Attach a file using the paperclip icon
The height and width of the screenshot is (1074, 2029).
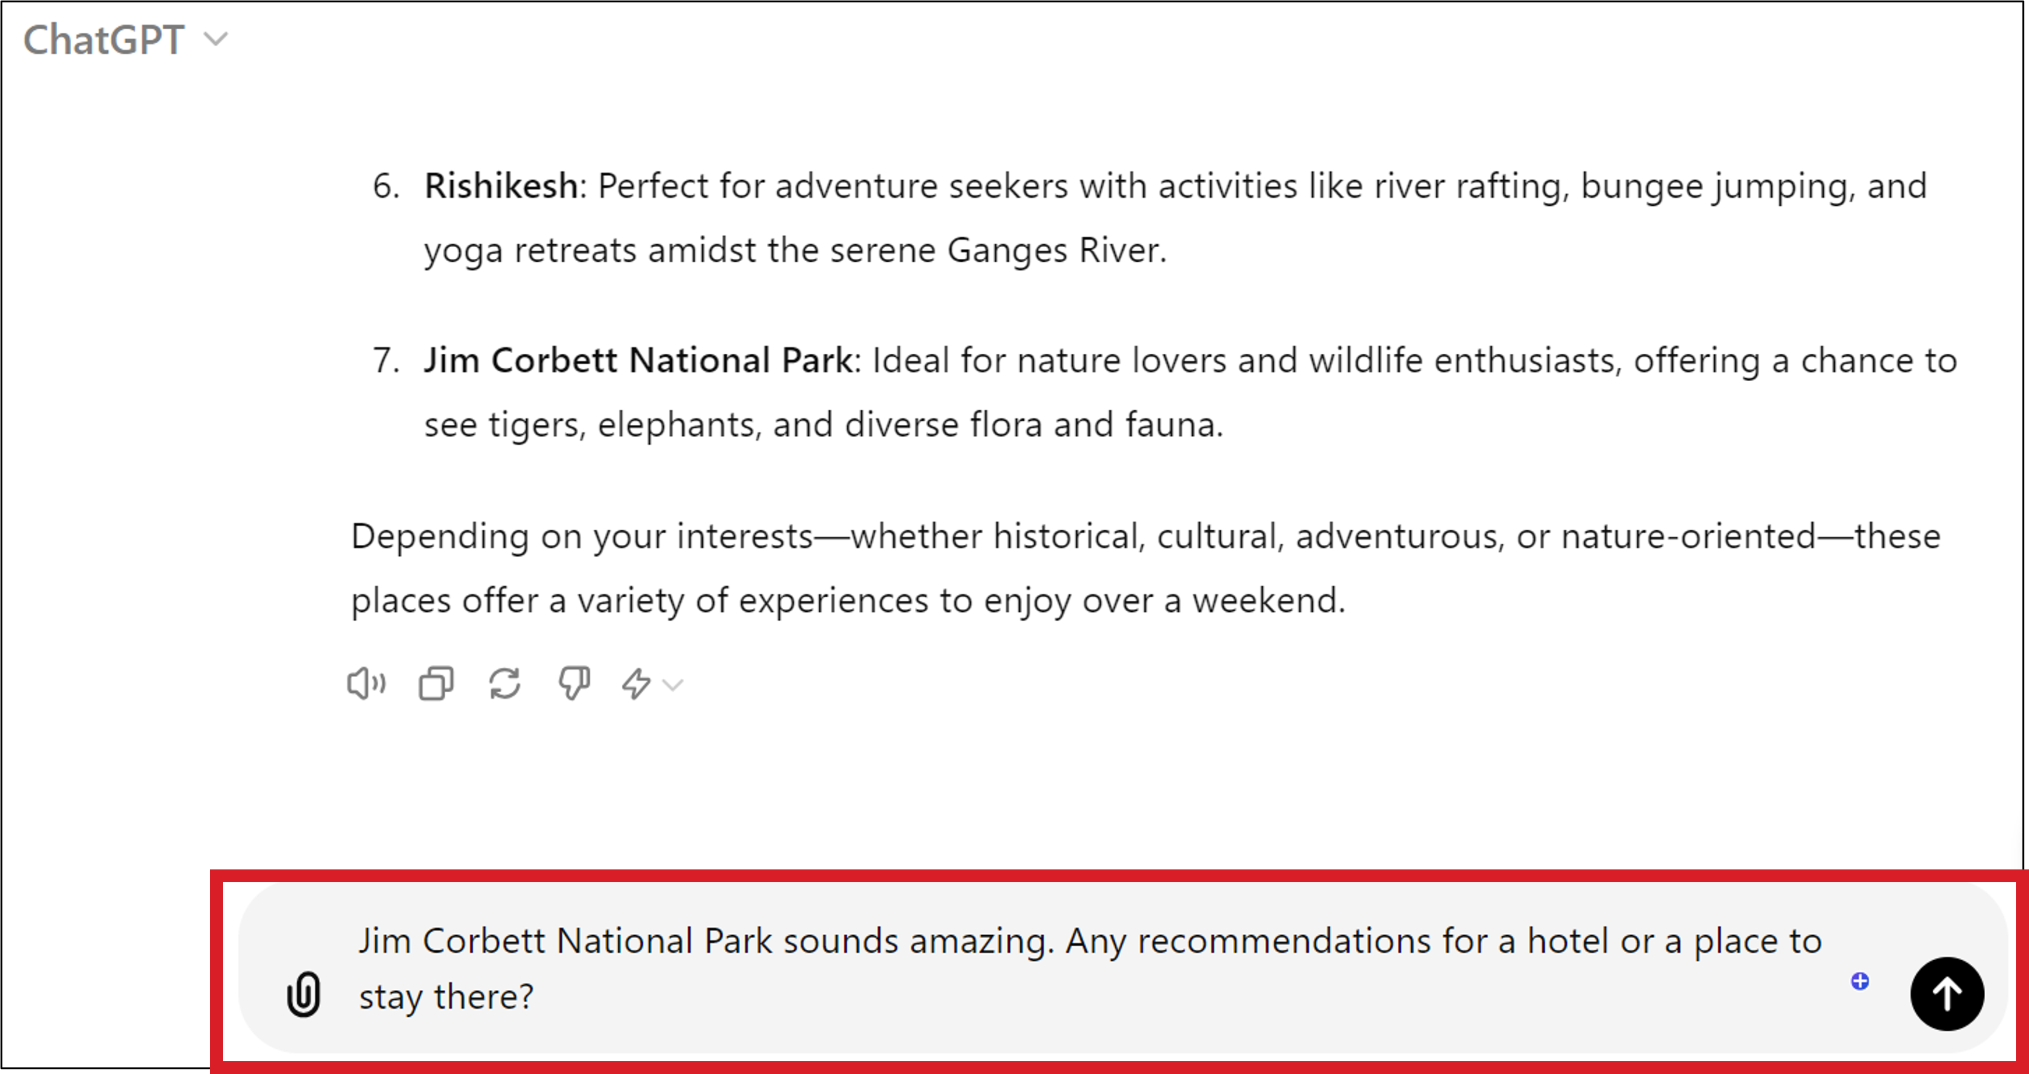[304, 994]
